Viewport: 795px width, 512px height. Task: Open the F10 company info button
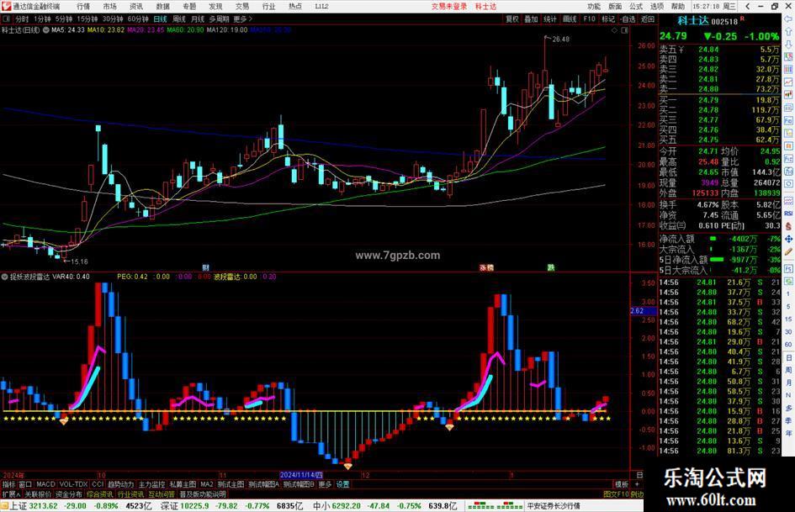[589, 18]
